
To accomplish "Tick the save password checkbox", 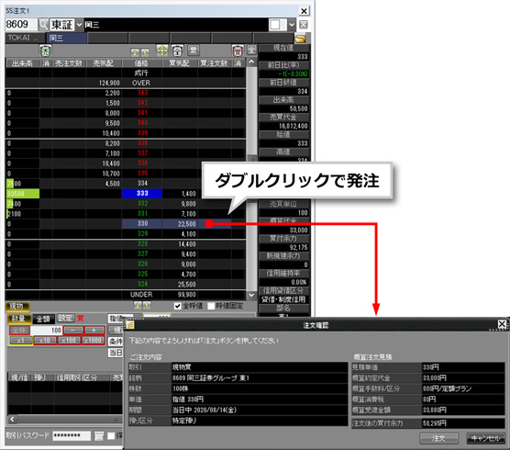I will (111, 435).
